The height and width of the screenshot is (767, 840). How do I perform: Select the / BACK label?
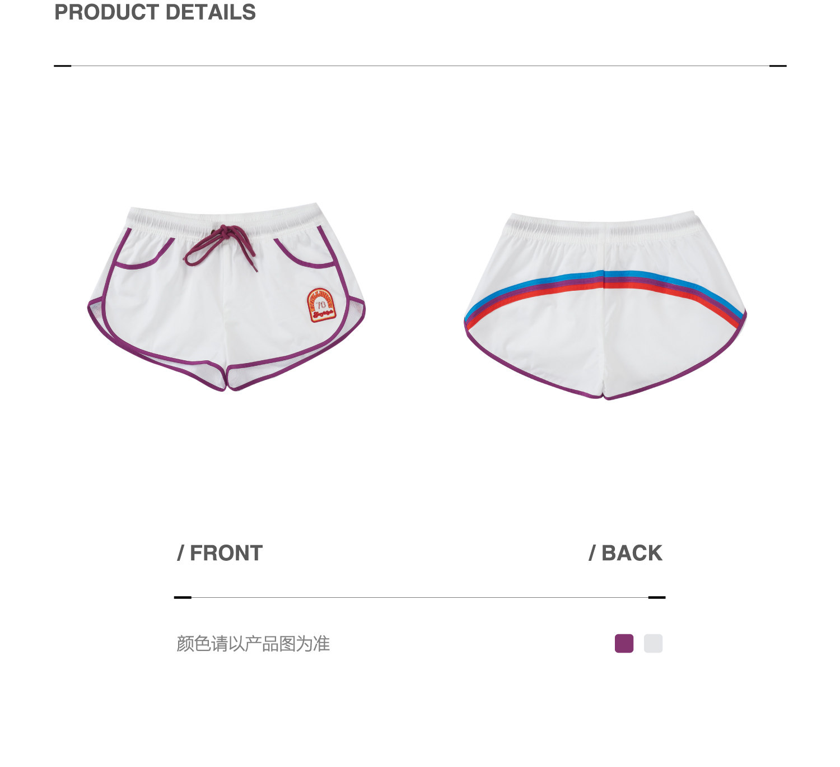click(626, 553)
